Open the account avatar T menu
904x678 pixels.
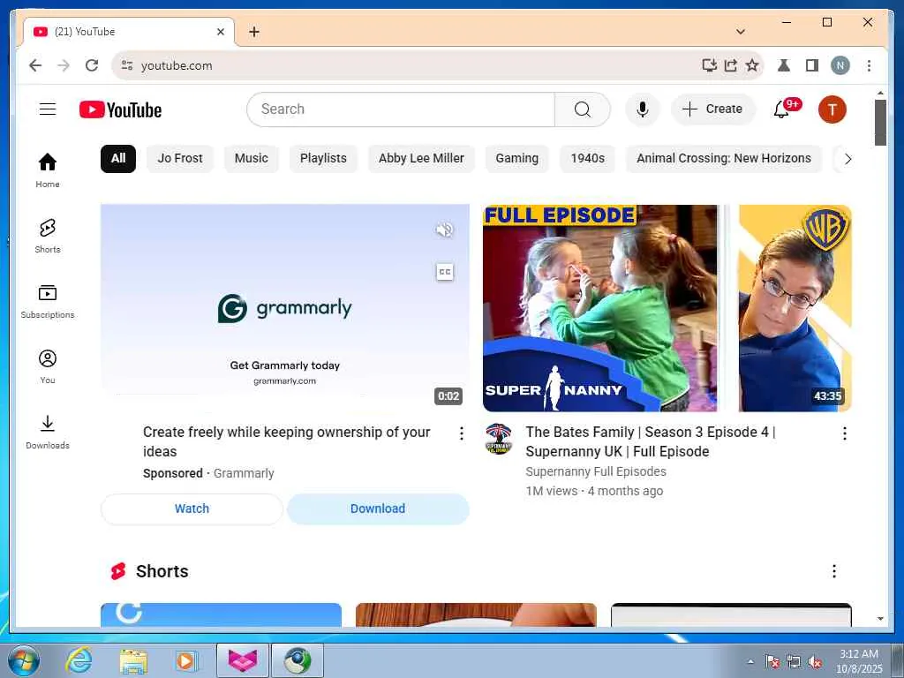[x=832, y=109]
